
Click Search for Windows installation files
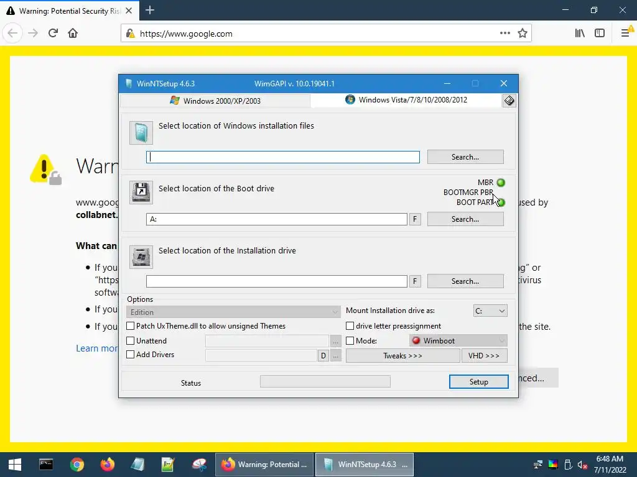click(465, 157)
